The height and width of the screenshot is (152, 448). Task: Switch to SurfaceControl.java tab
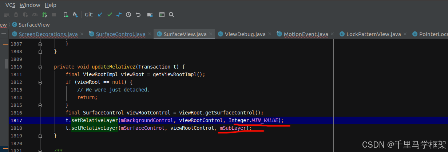tap(121, 34)
